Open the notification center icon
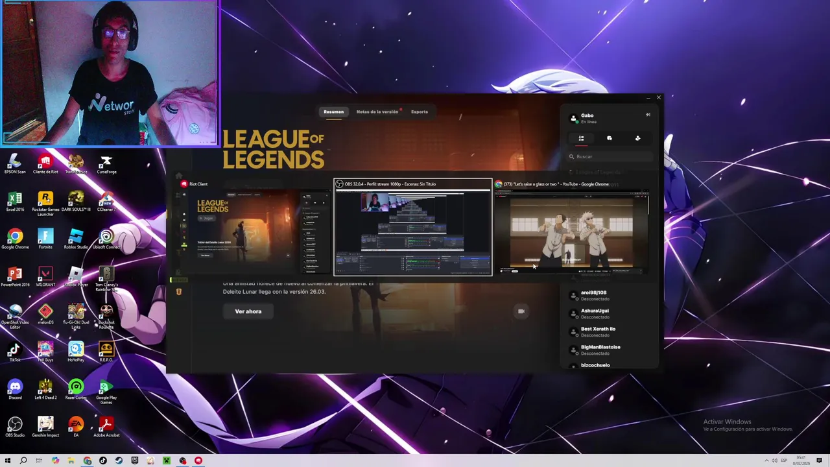Viewport: 830px width, 467px height. tap(820, 461)
